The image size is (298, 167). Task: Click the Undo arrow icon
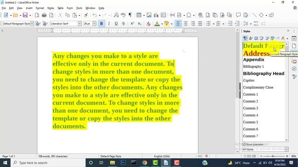tap(95, 15)
